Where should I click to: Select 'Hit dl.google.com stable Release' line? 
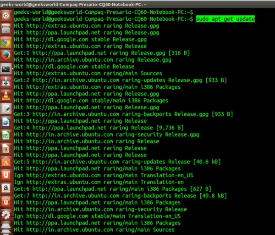(74, 67)
